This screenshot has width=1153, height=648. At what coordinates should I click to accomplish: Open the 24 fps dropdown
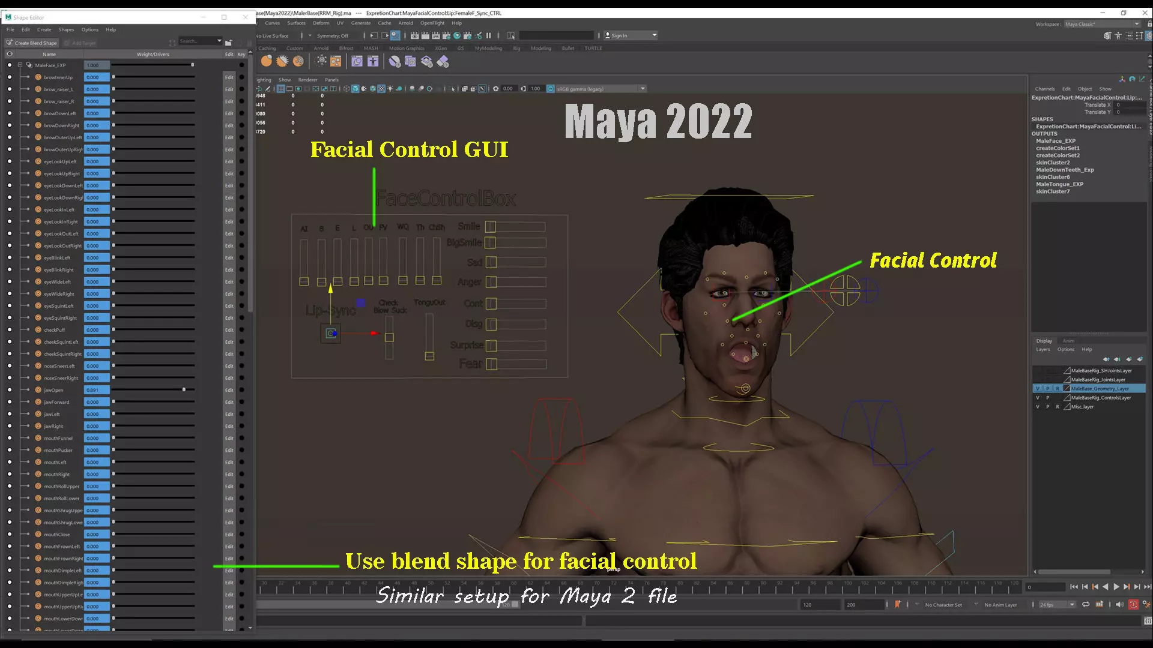click(x=1057, y=605)
